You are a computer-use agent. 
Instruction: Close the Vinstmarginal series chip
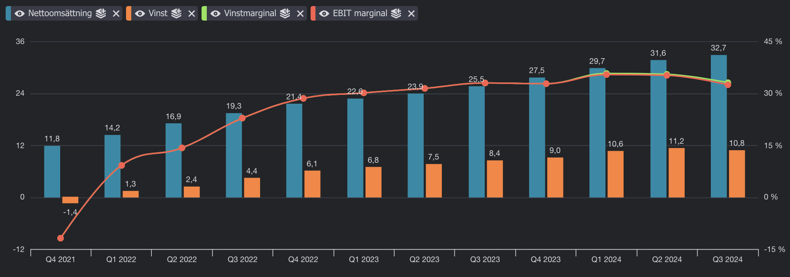300,14
